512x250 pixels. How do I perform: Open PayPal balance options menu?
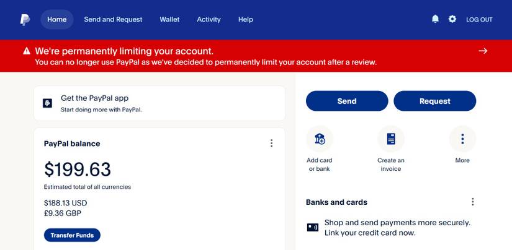(x=271, y=144)
